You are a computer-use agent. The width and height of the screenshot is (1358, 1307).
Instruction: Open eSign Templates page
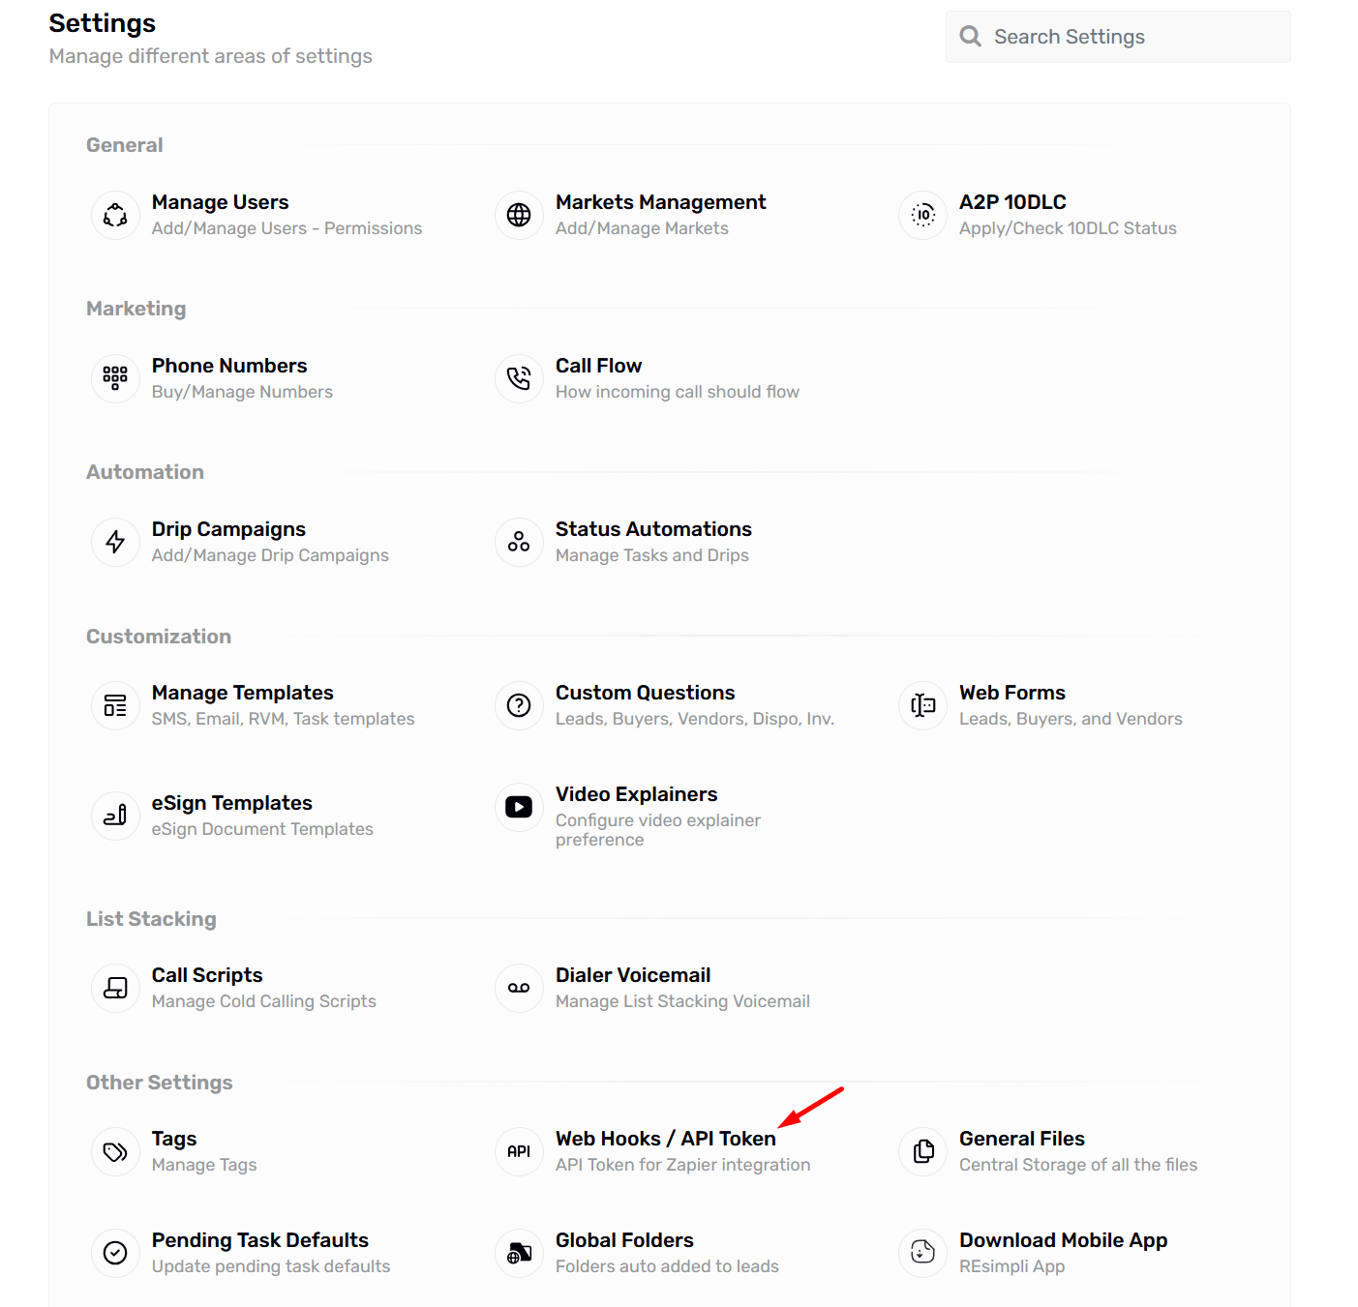tap(231, 804)
